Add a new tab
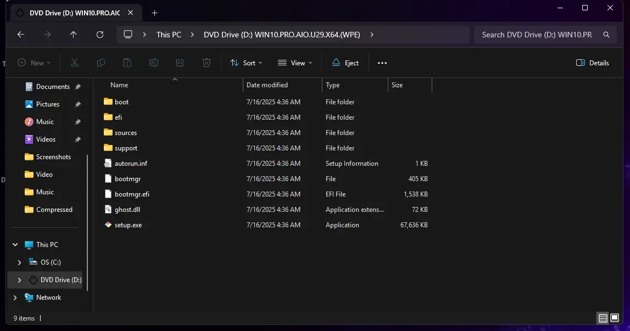This screenshot has width=630, height=331. tap(154, 13)
